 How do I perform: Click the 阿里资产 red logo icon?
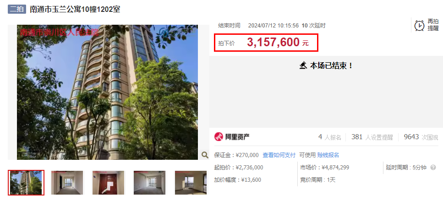tap(219, 137)
